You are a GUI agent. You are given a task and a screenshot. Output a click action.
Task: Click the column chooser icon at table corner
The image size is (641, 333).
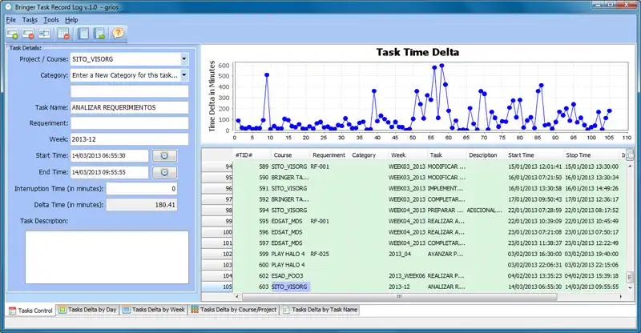pyautogui.click(x=630, y=154)
